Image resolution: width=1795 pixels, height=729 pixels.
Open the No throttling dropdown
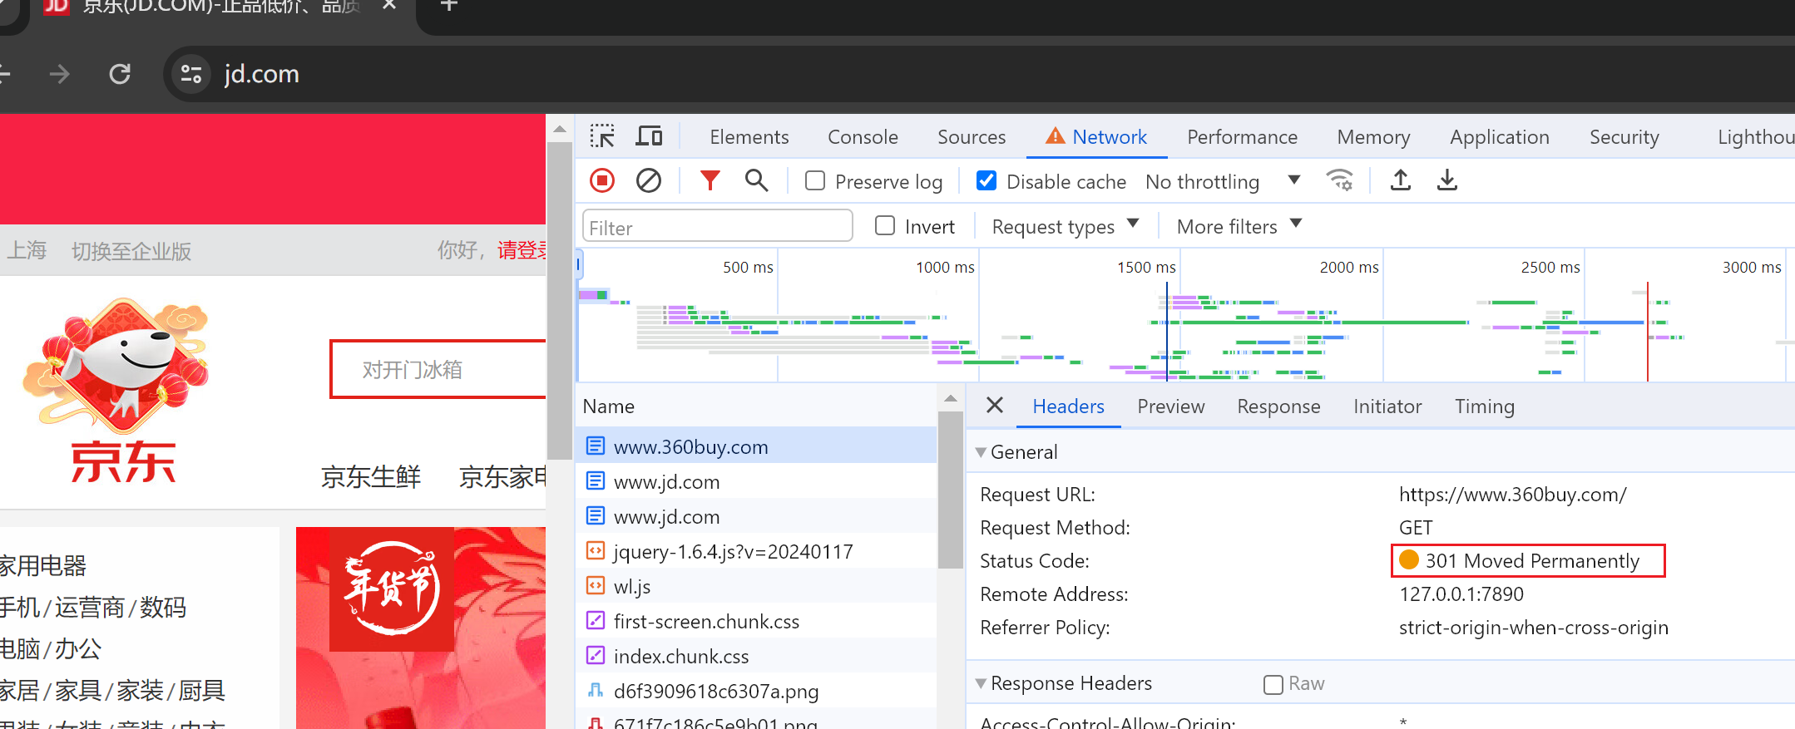pyautogui.click(x=1222, y=181)
